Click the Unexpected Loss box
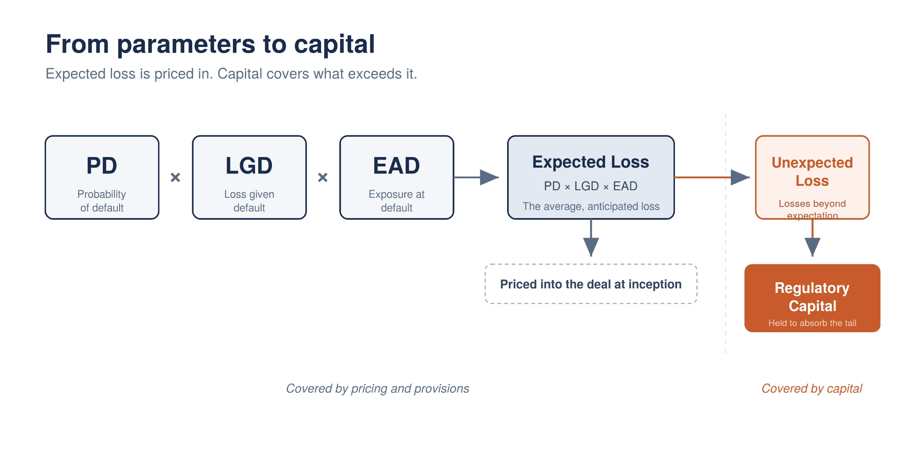907x468 pixels. pyautogui.click(x=812, y=177)
